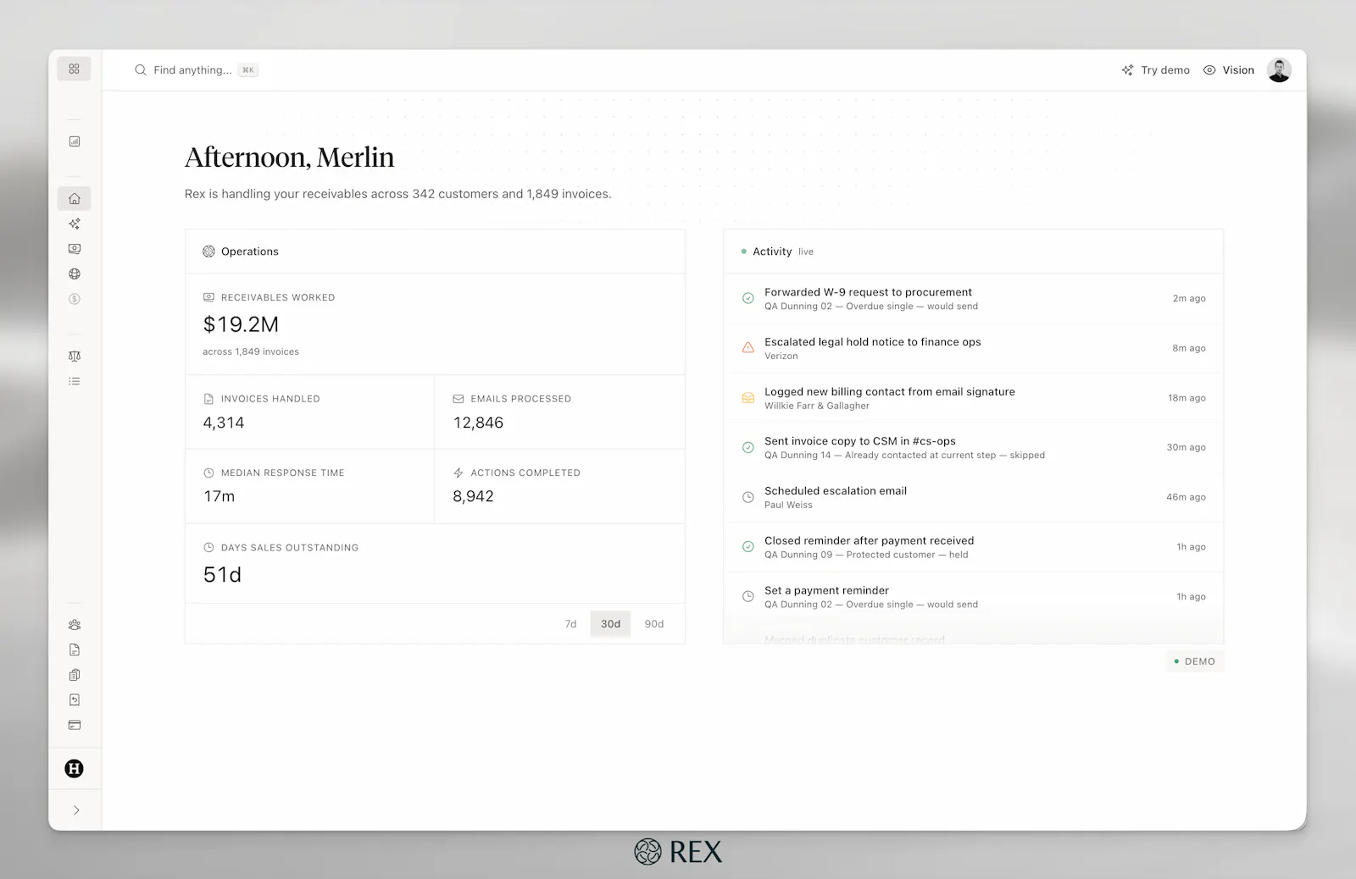The image size is (1356, 879).
Task: Open the Scheduled escalation email activity
Action: 973,497
